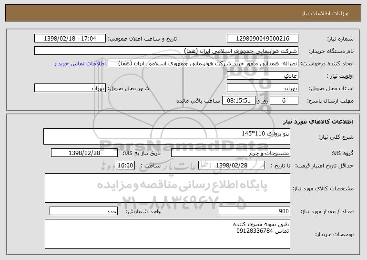Click the label مهلت ارسال پاسخ

pos(330,101)
